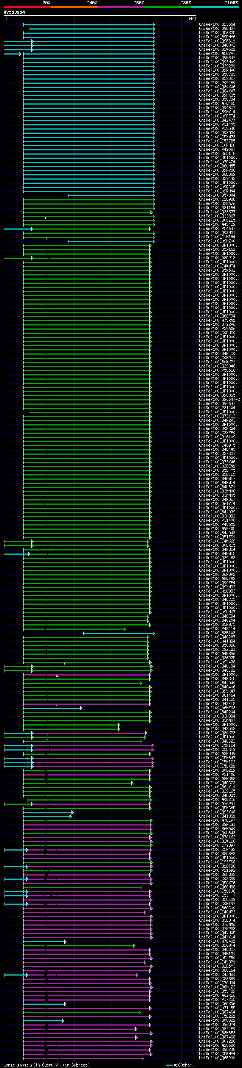Select hit UniRef100_B9DHU7
The width and height of the screenshot is (242, 1068).
coord(217,29)
